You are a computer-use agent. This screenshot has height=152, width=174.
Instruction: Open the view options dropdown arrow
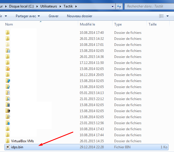[x=167, y=16]
